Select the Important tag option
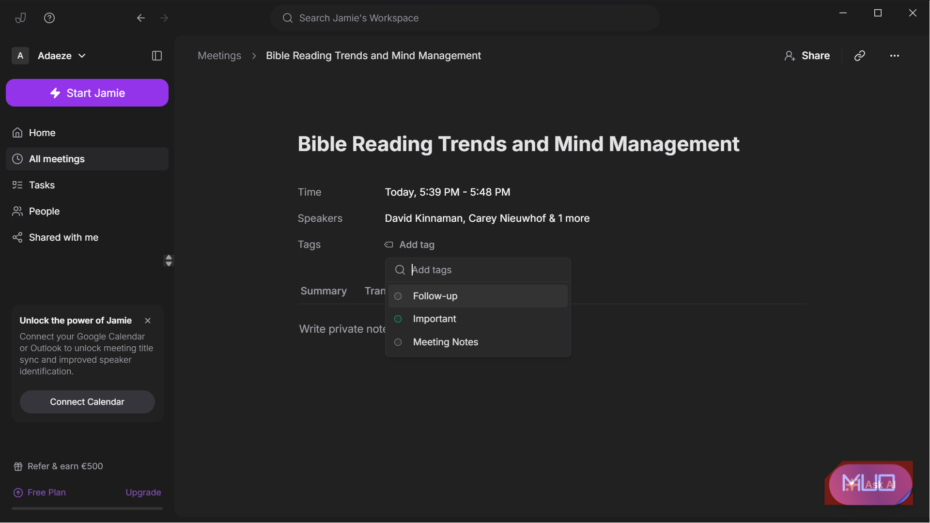The height and width of the screenshot is (523, 930). click(478, 319)
